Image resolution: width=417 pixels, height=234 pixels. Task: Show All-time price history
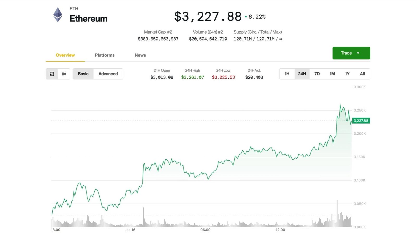[x=362, y=74]
